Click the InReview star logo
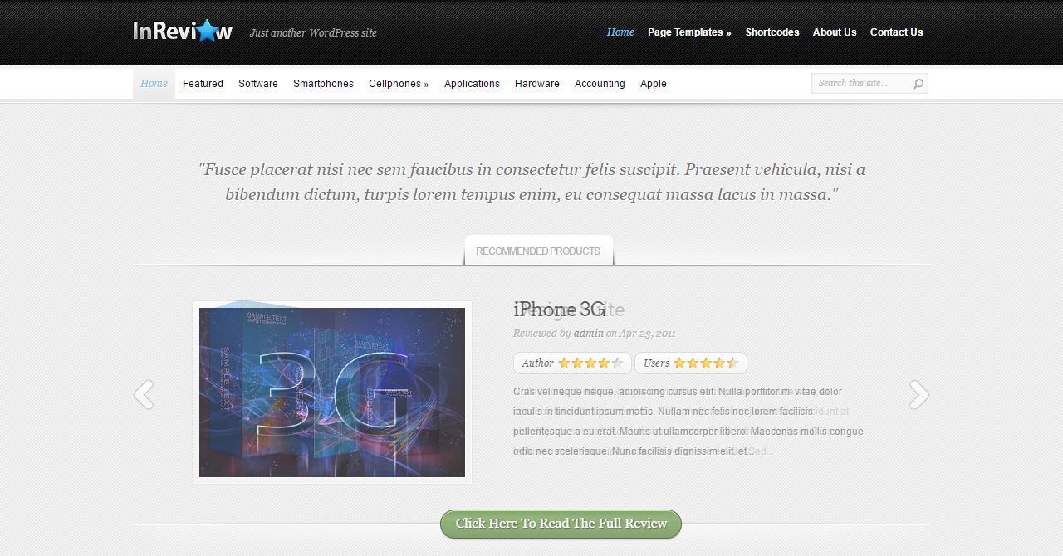The width and height of the screenshot is (1063, 556). tap(183, 32)
